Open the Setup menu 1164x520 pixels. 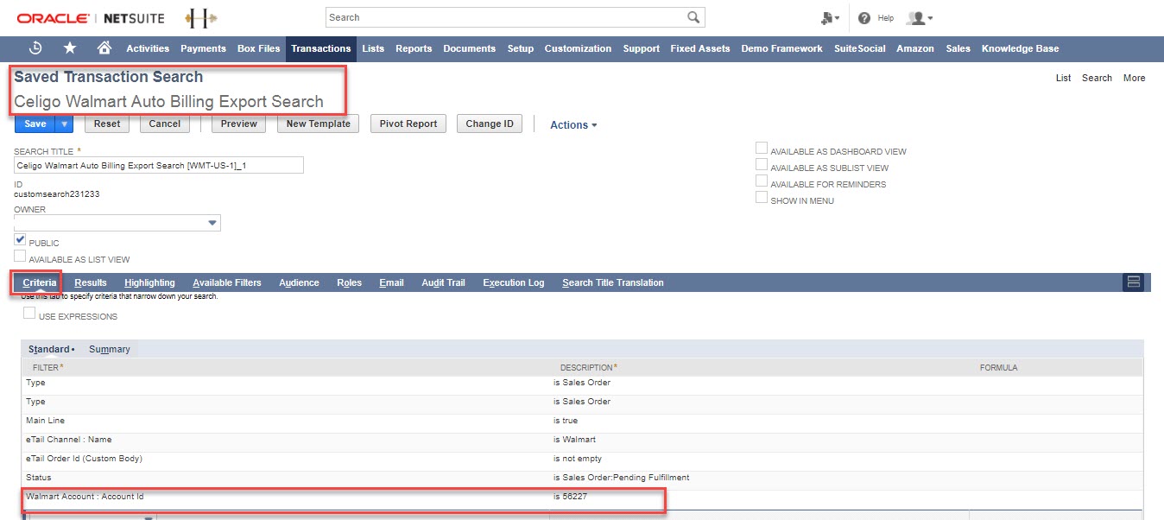coord(520,48)
